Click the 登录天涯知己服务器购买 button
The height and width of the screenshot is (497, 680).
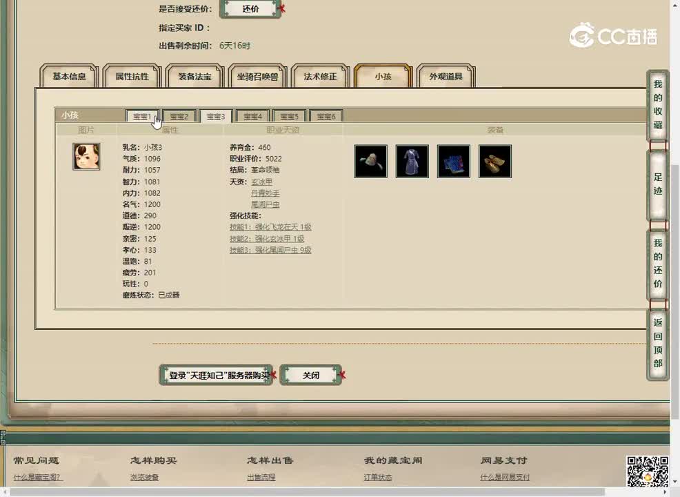[216, 375]
